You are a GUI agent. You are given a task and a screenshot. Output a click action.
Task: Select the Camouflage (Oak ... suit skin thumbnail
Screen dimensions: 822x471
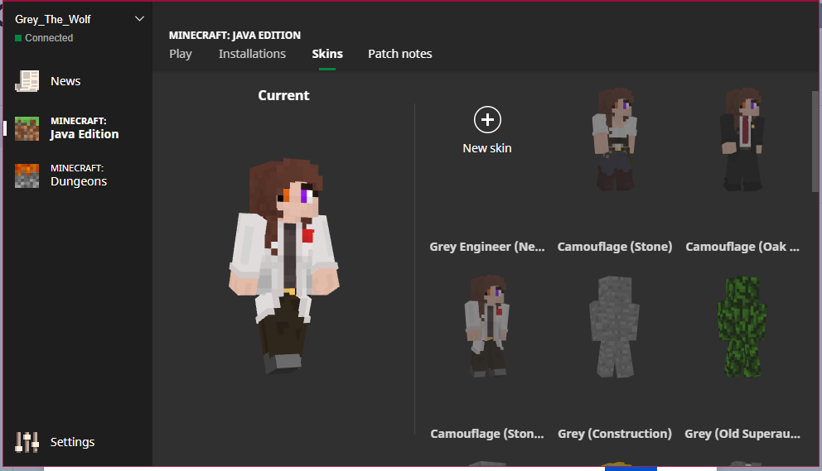pyautogui.click(x=742, y=139)
